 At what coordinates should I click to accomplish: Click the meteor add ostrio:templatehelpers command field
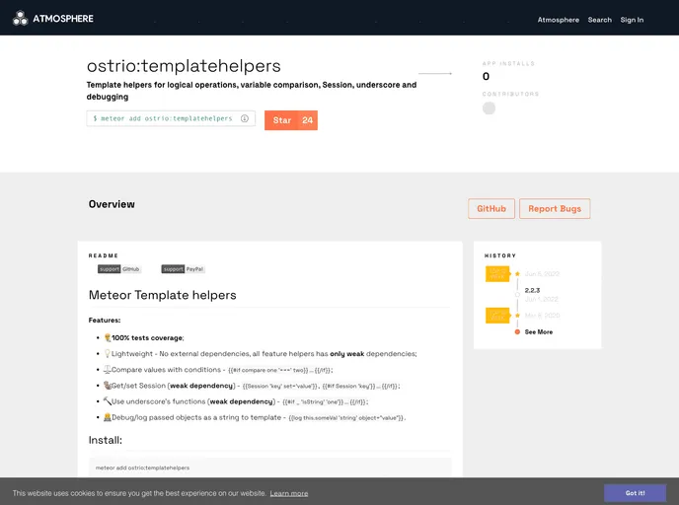[x=171, y=118]
